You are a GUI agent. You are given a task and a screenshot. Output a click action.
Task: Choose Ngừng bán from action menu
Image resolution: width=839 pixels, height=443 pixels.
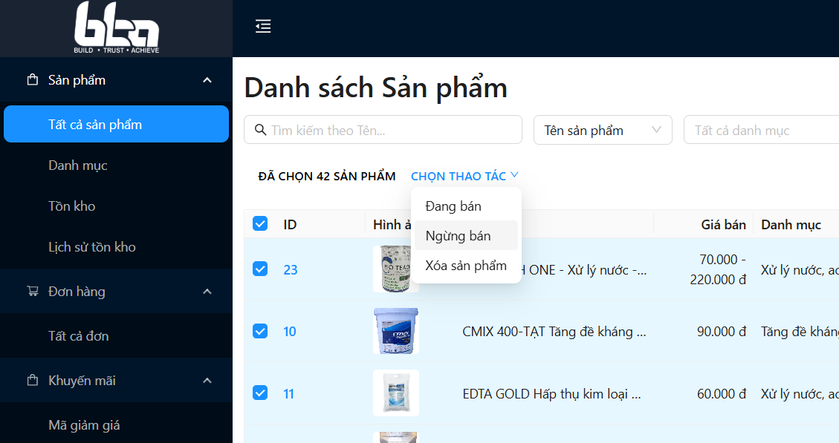click(x=466, y=236)
